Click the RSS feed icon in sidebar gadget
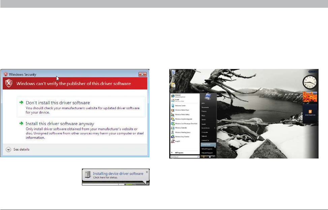328x210 pixels. tap(310, 111)
